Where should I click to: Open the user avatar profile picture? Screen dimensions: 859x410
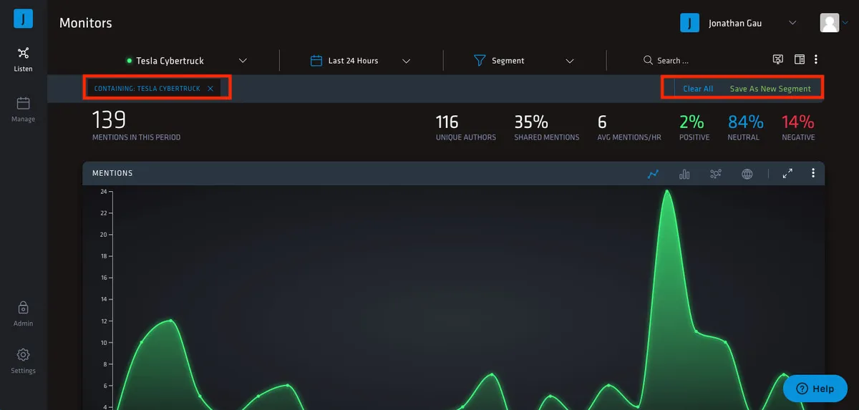[829, 23]
